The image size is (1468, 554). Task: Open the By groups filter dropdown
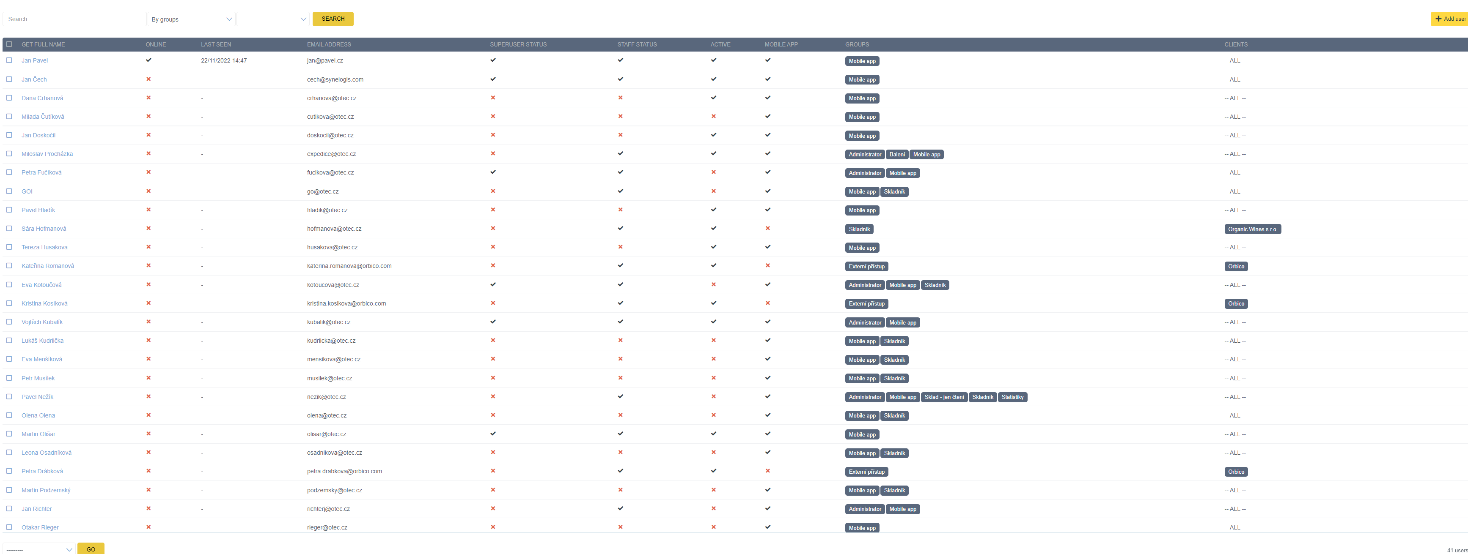(x=192, y=19)
